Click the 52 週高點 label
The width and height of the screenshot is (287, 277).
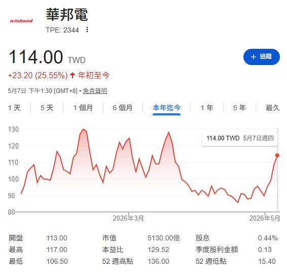(x=118, y=261)
